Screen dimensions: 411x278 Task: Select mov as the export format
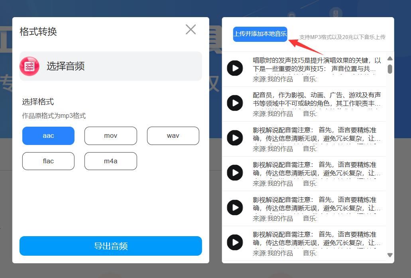pos(110,135)
